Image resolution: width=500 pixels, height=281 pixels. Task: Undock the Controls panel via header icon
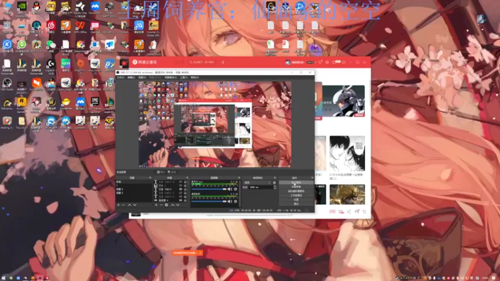click(x=312, y=177)
